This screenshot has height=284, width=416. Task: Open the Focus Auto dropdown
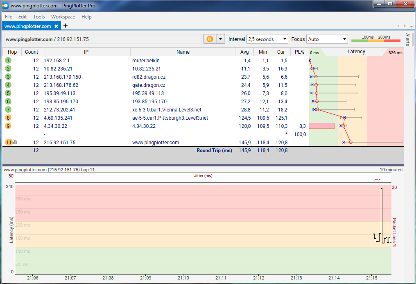point(327,39)
